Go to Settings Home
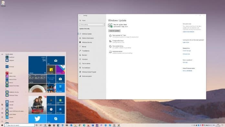This screenshot has width=225, height=127. (x=82, y=20)
